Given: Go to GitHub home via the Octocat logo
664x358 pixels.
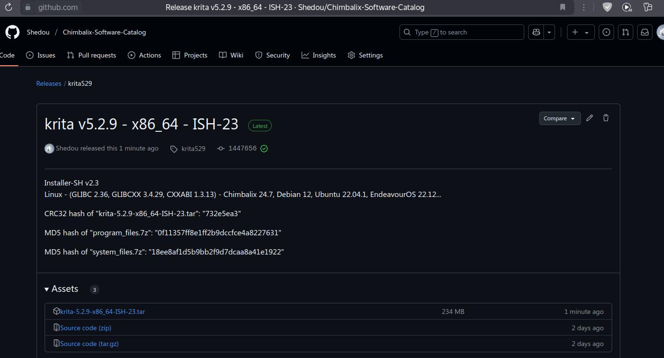Looking at the screenshot, I should coord(12,32).
